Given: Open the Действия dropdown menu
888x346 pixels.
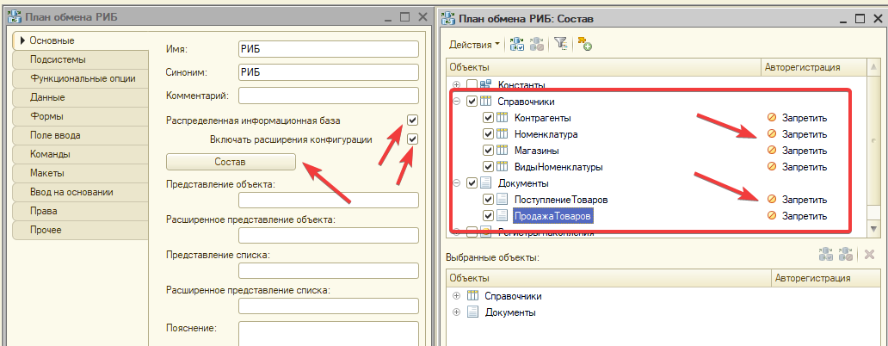Looking at the screenshot, I should pyautogui.click(x=474, y=43).
